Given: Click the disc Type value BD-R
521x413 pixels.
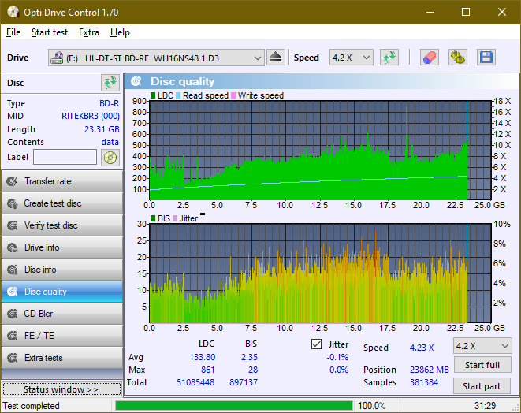Looking at the screenshot, I should [110, 103].
